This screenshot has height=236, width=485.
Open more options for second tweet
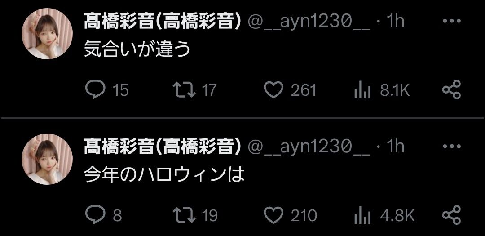452,146
